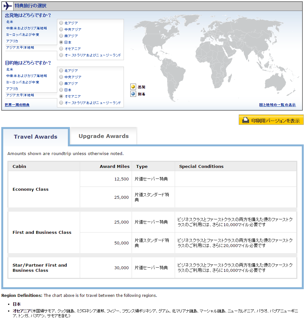Open 北米 in the destination list

click(x=10, y=69)
